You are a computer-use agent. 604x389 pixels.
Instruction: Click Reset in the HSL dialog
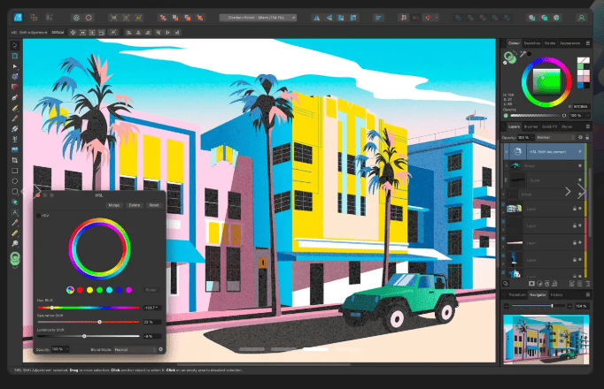click(x=154, y=205)
